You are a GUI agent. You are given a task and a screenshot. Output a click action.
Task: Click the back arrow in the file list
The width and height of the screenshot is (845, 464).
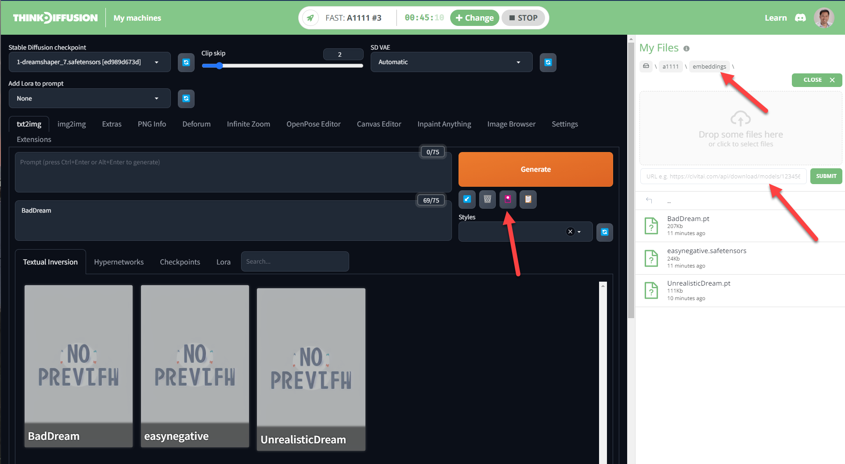(x=649, y=200)
